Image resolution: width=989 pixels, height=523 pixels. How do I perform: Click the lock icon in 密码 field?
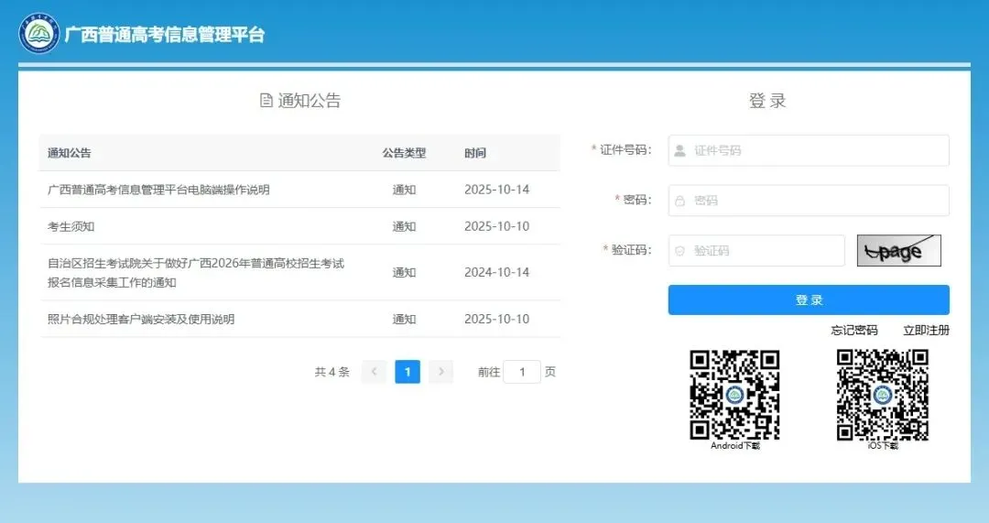(679, 201)
